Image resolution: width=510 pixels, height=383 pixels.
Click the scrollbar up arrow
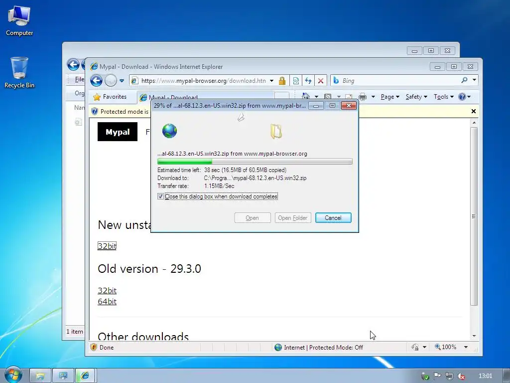tap(474, 123)
